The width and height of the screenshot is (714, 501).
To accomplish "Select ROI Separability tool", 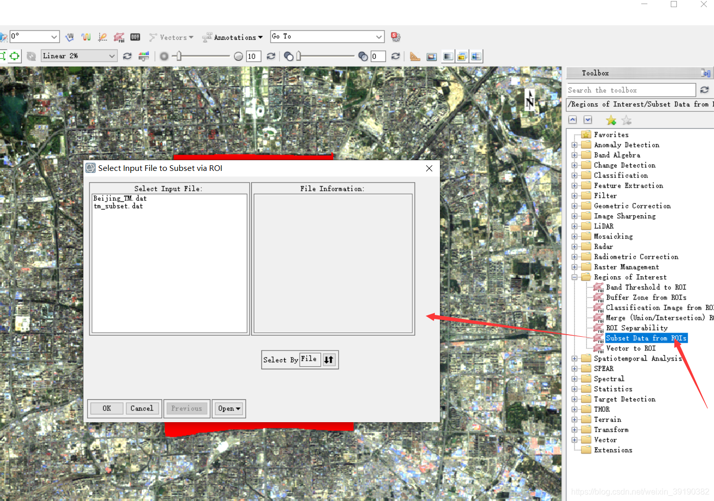I will (x=637, y=328).
